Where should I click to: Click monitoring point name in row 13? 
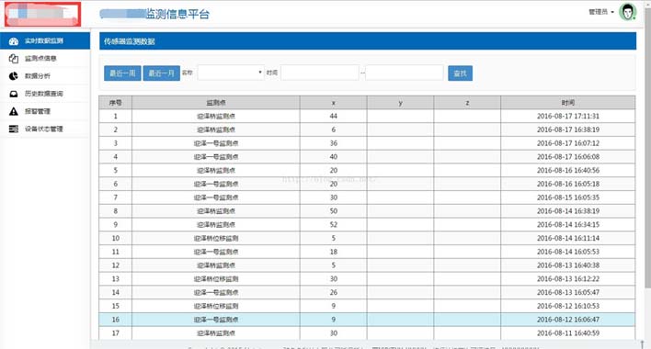[216, 279]
